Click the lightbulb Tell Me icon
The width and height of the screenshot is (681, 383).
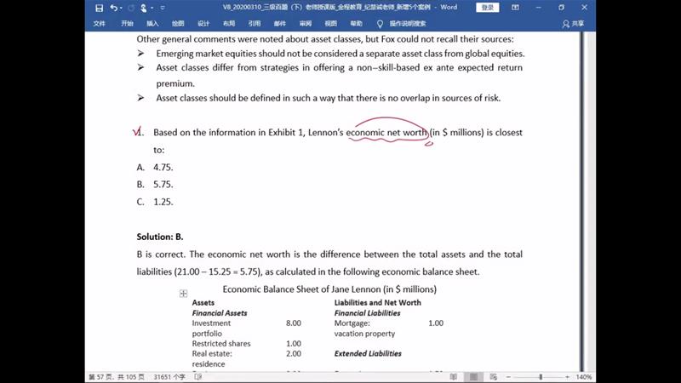coord(380,24)
